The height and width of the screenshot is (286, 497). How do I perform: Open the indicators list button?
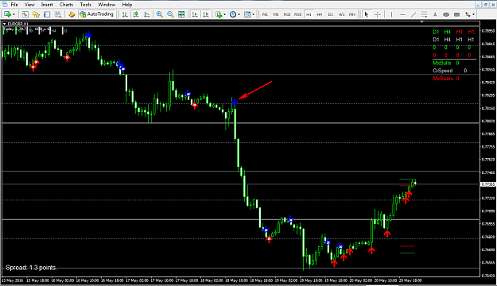219,14
